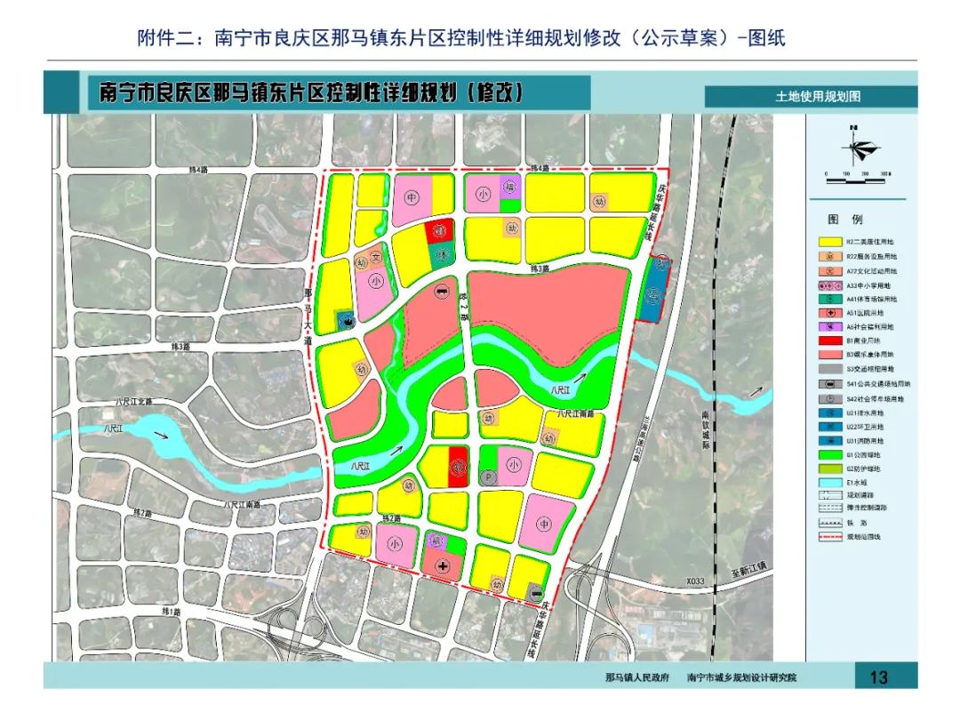Click the blue utility block east of 庆华路延长线
This screenshot has width=960, height=721.
coord(653,289)
